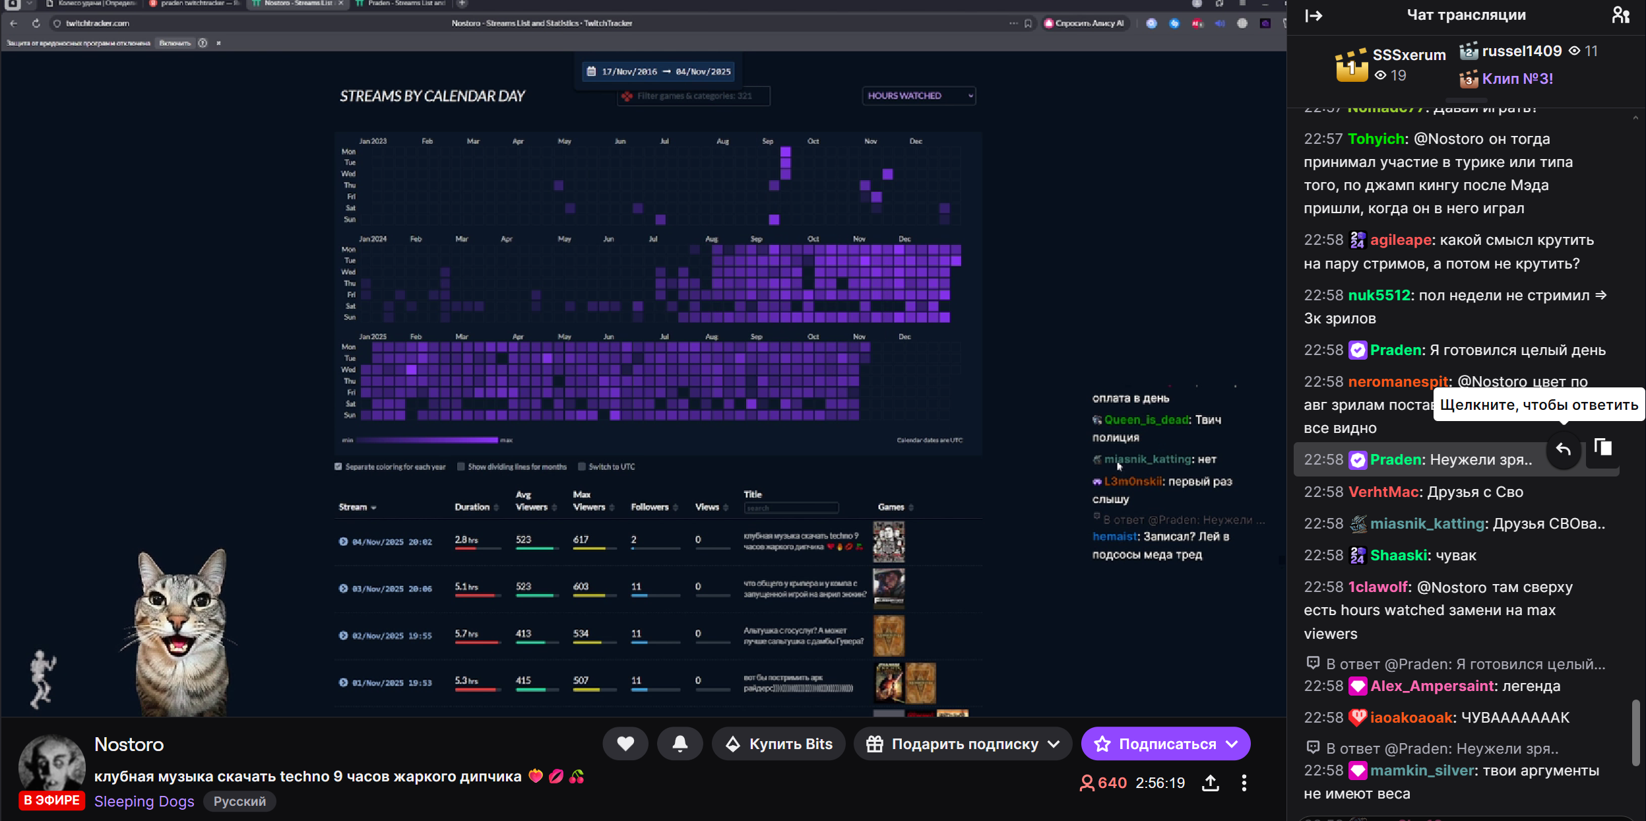Click the Title search input field
The image size is (1646, 821).
point(791,508)
